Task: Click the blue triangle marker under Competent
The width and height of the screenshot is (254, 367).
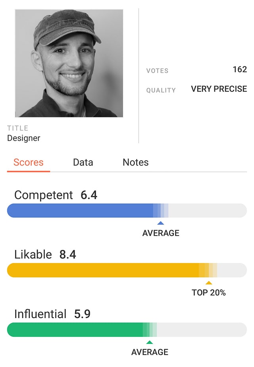Action: pos(160,223)
